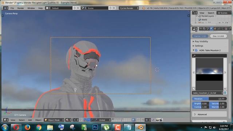
Task: Open the Info editor type selector
Action: pos(5,8)
